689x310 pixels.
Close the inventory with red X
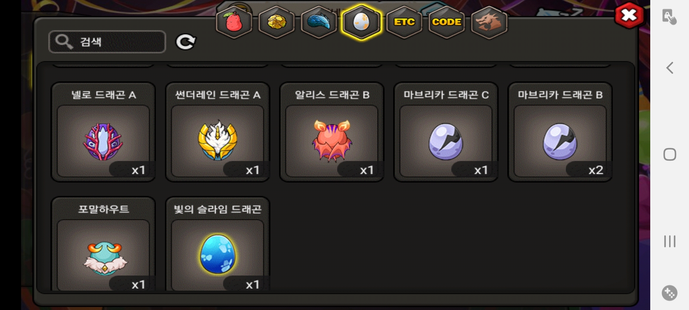pos(629,16)
